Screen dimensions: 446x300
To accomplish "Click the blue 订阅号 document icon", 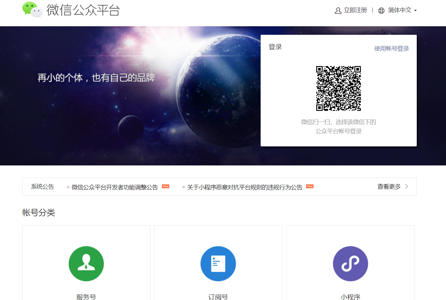I will 218,264.
